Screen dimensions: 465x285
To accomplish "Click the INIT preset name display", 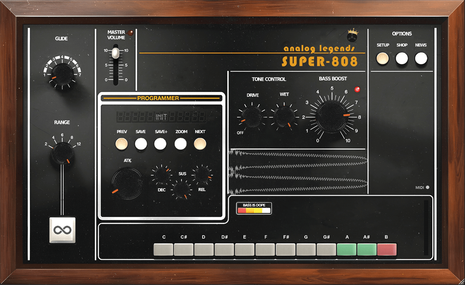I will [x=161, y=117].
